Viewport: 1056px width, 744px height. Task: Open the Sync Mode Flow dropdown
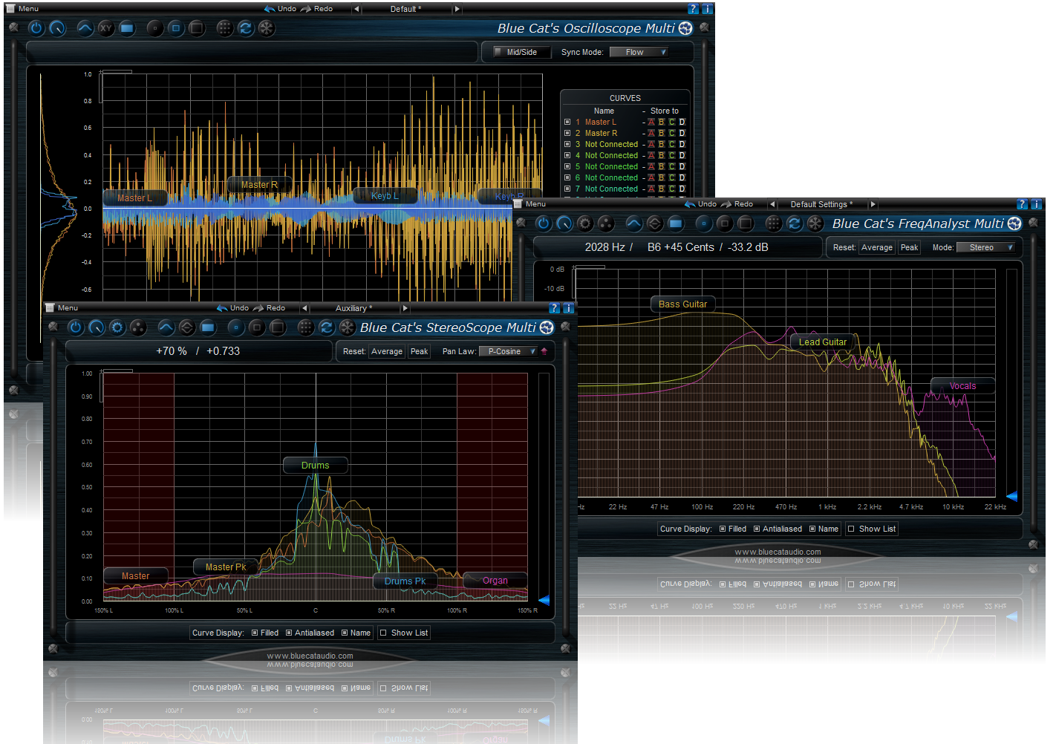click(x=639, y=52)
